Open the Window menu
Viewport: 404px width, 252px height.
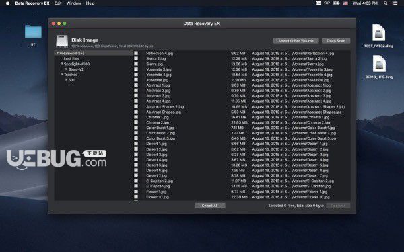73,3
